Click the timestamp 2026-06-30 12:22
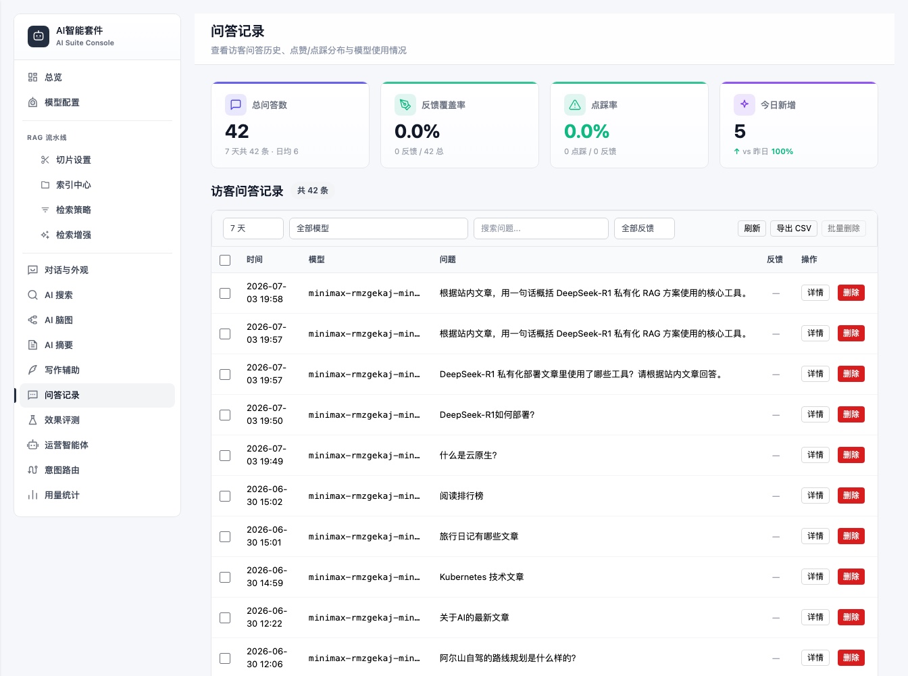Screen dimensions: 908x676 [x=267, y=617]
